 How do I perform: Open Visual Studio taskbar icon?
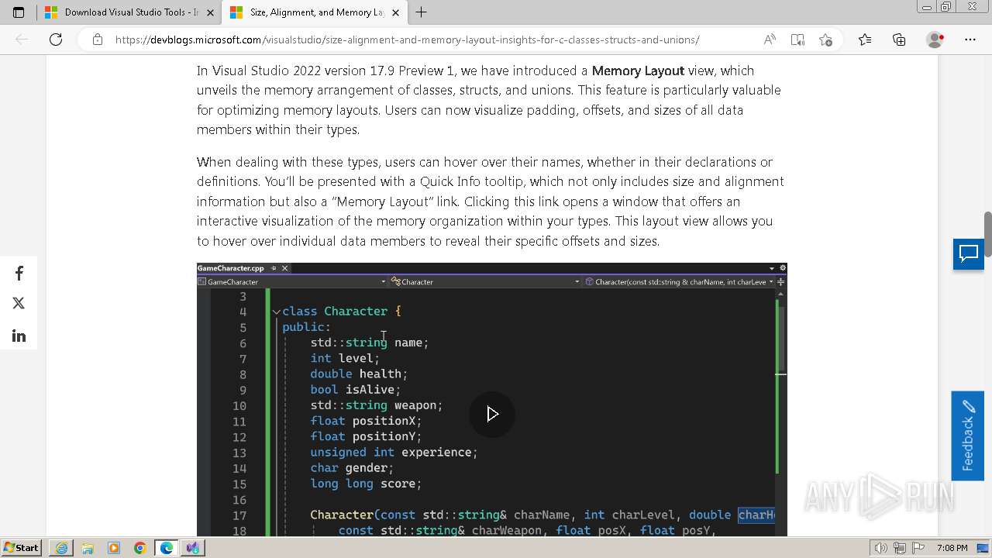click(192, 548)
